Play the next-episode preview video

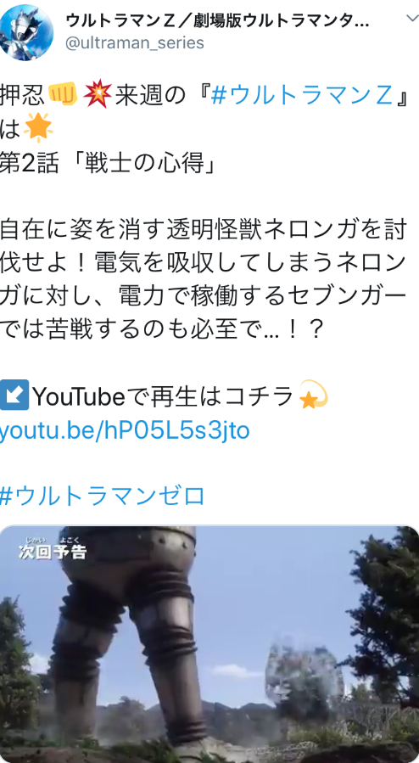(x=209, y=644)
